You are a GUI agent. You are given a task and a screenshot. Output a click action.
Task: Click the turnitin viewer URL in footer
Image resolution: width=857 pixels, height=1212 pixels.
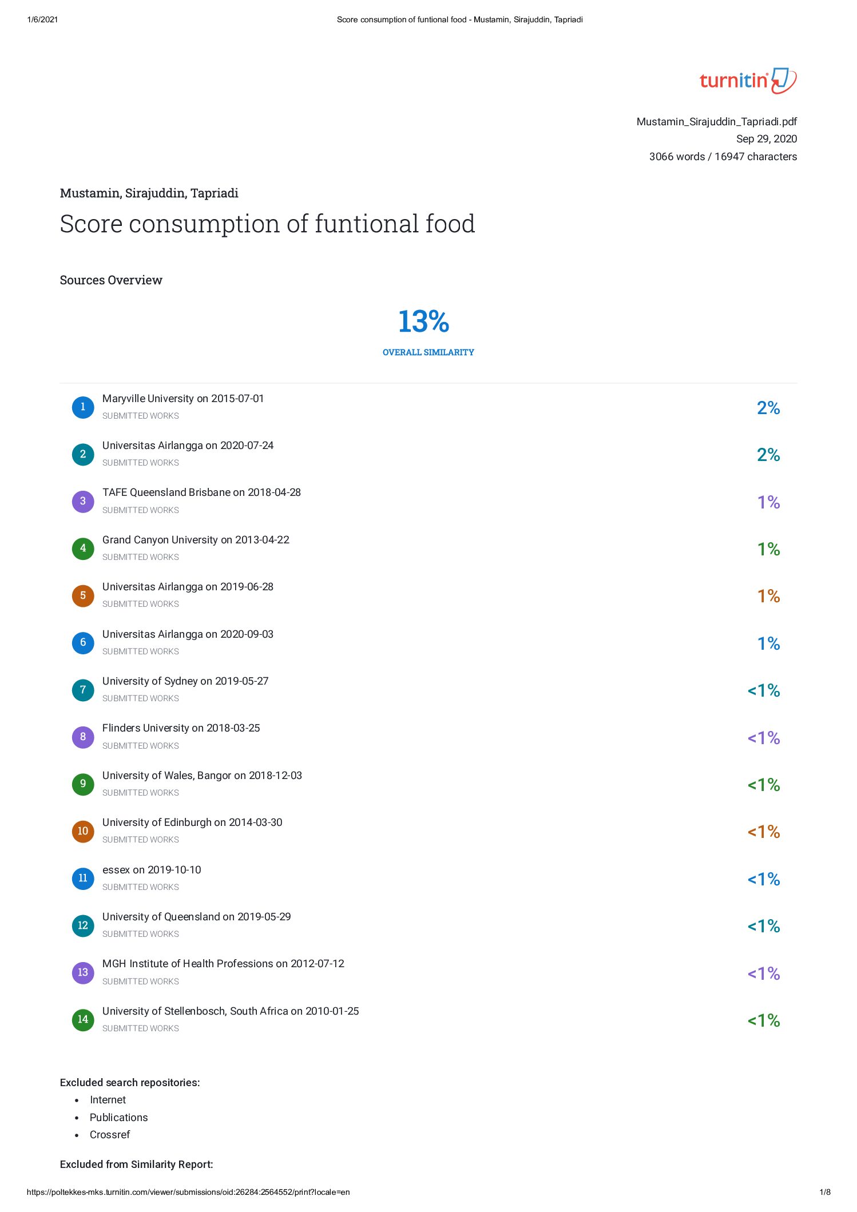(x=188, y=1192)
